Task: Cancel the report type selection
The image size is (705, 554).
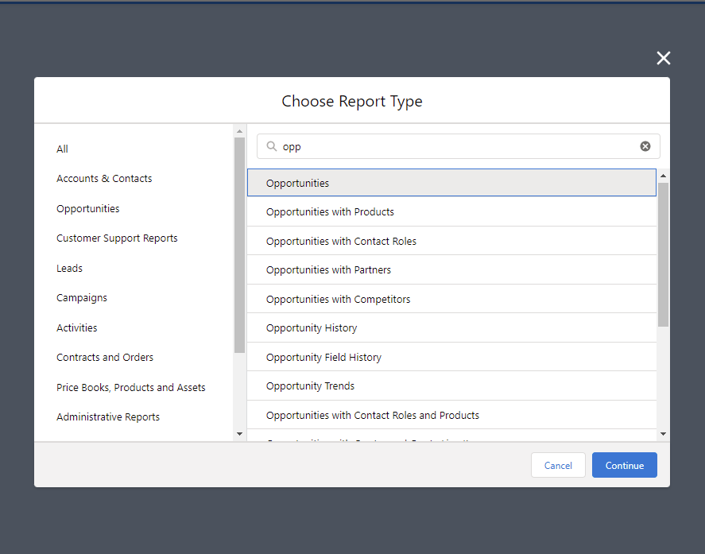Action: [x=558, y=465]
